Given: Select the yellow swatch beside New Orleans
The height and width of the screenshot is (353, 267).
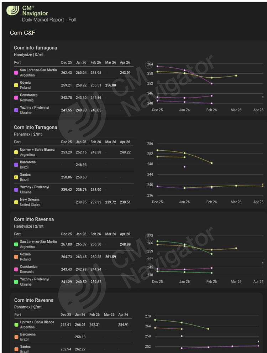Looking at the screenshot, I should [x=16, y=202].
